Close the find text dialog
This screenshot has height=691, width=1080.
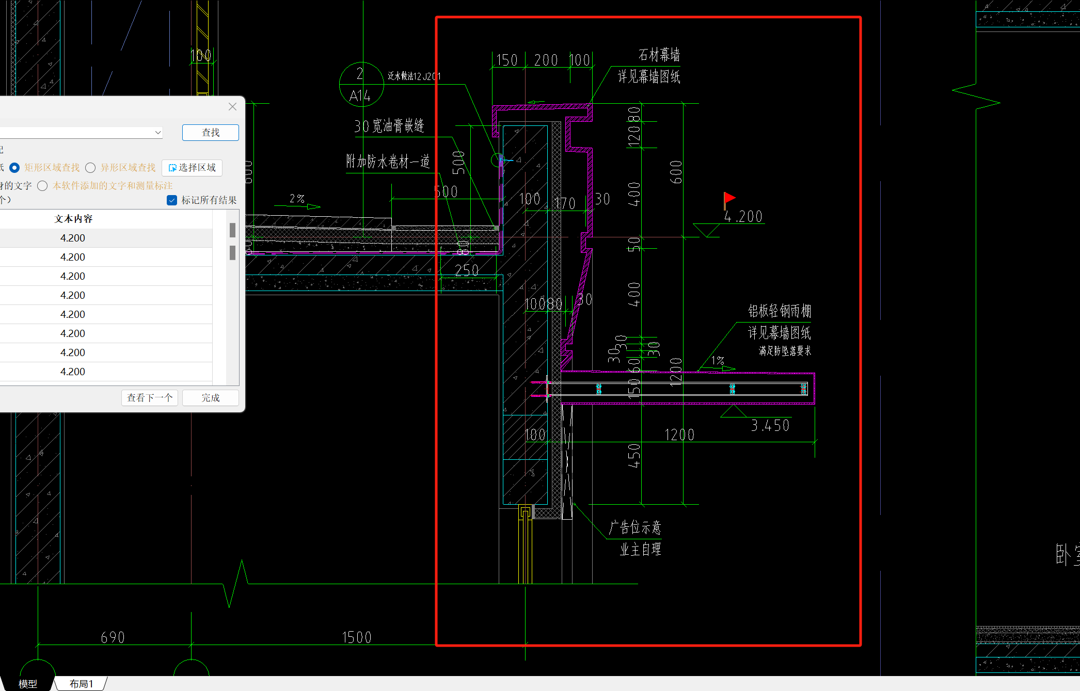tap(232, 106)
